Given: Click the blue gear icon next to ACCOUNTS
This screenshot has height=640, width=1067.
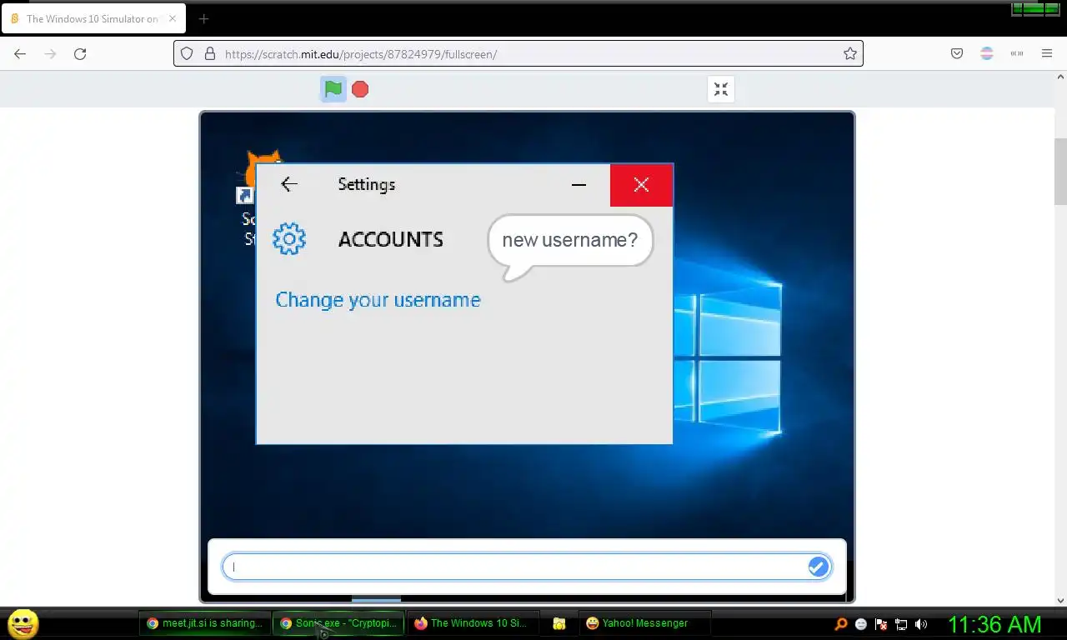Looking at the screenshot, I should pyautogui.click(x=289, y=239).
